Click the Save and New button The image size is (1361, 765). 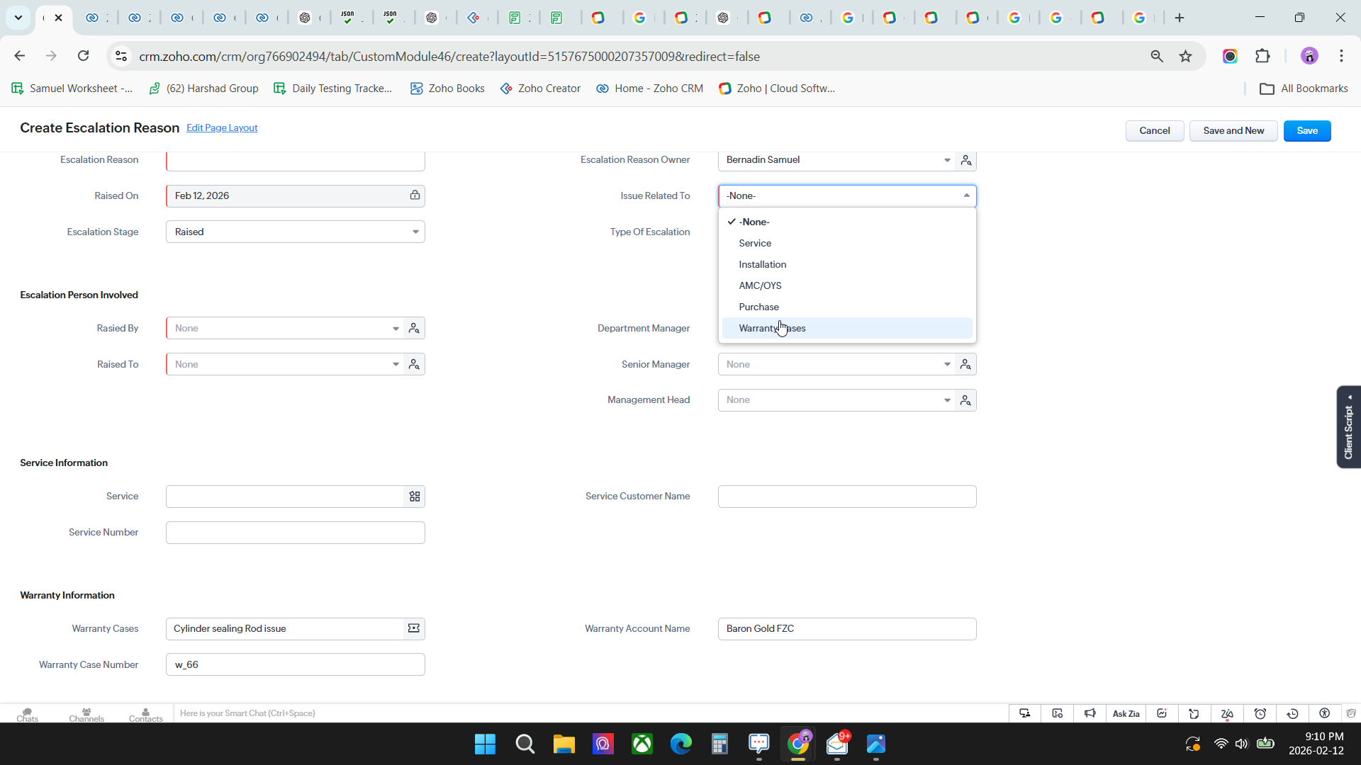[1233, 130]
